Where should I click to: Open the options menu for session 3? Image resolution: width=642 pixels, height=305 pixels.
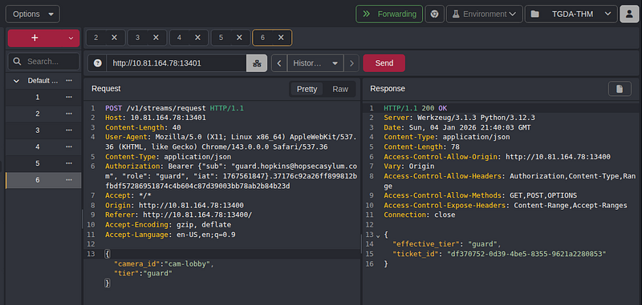click(x=69, y=130)
